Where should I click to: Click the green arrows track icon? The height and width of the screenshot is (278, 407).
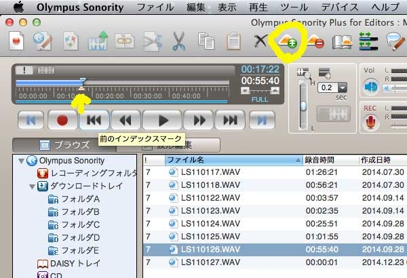click(368, 41)
